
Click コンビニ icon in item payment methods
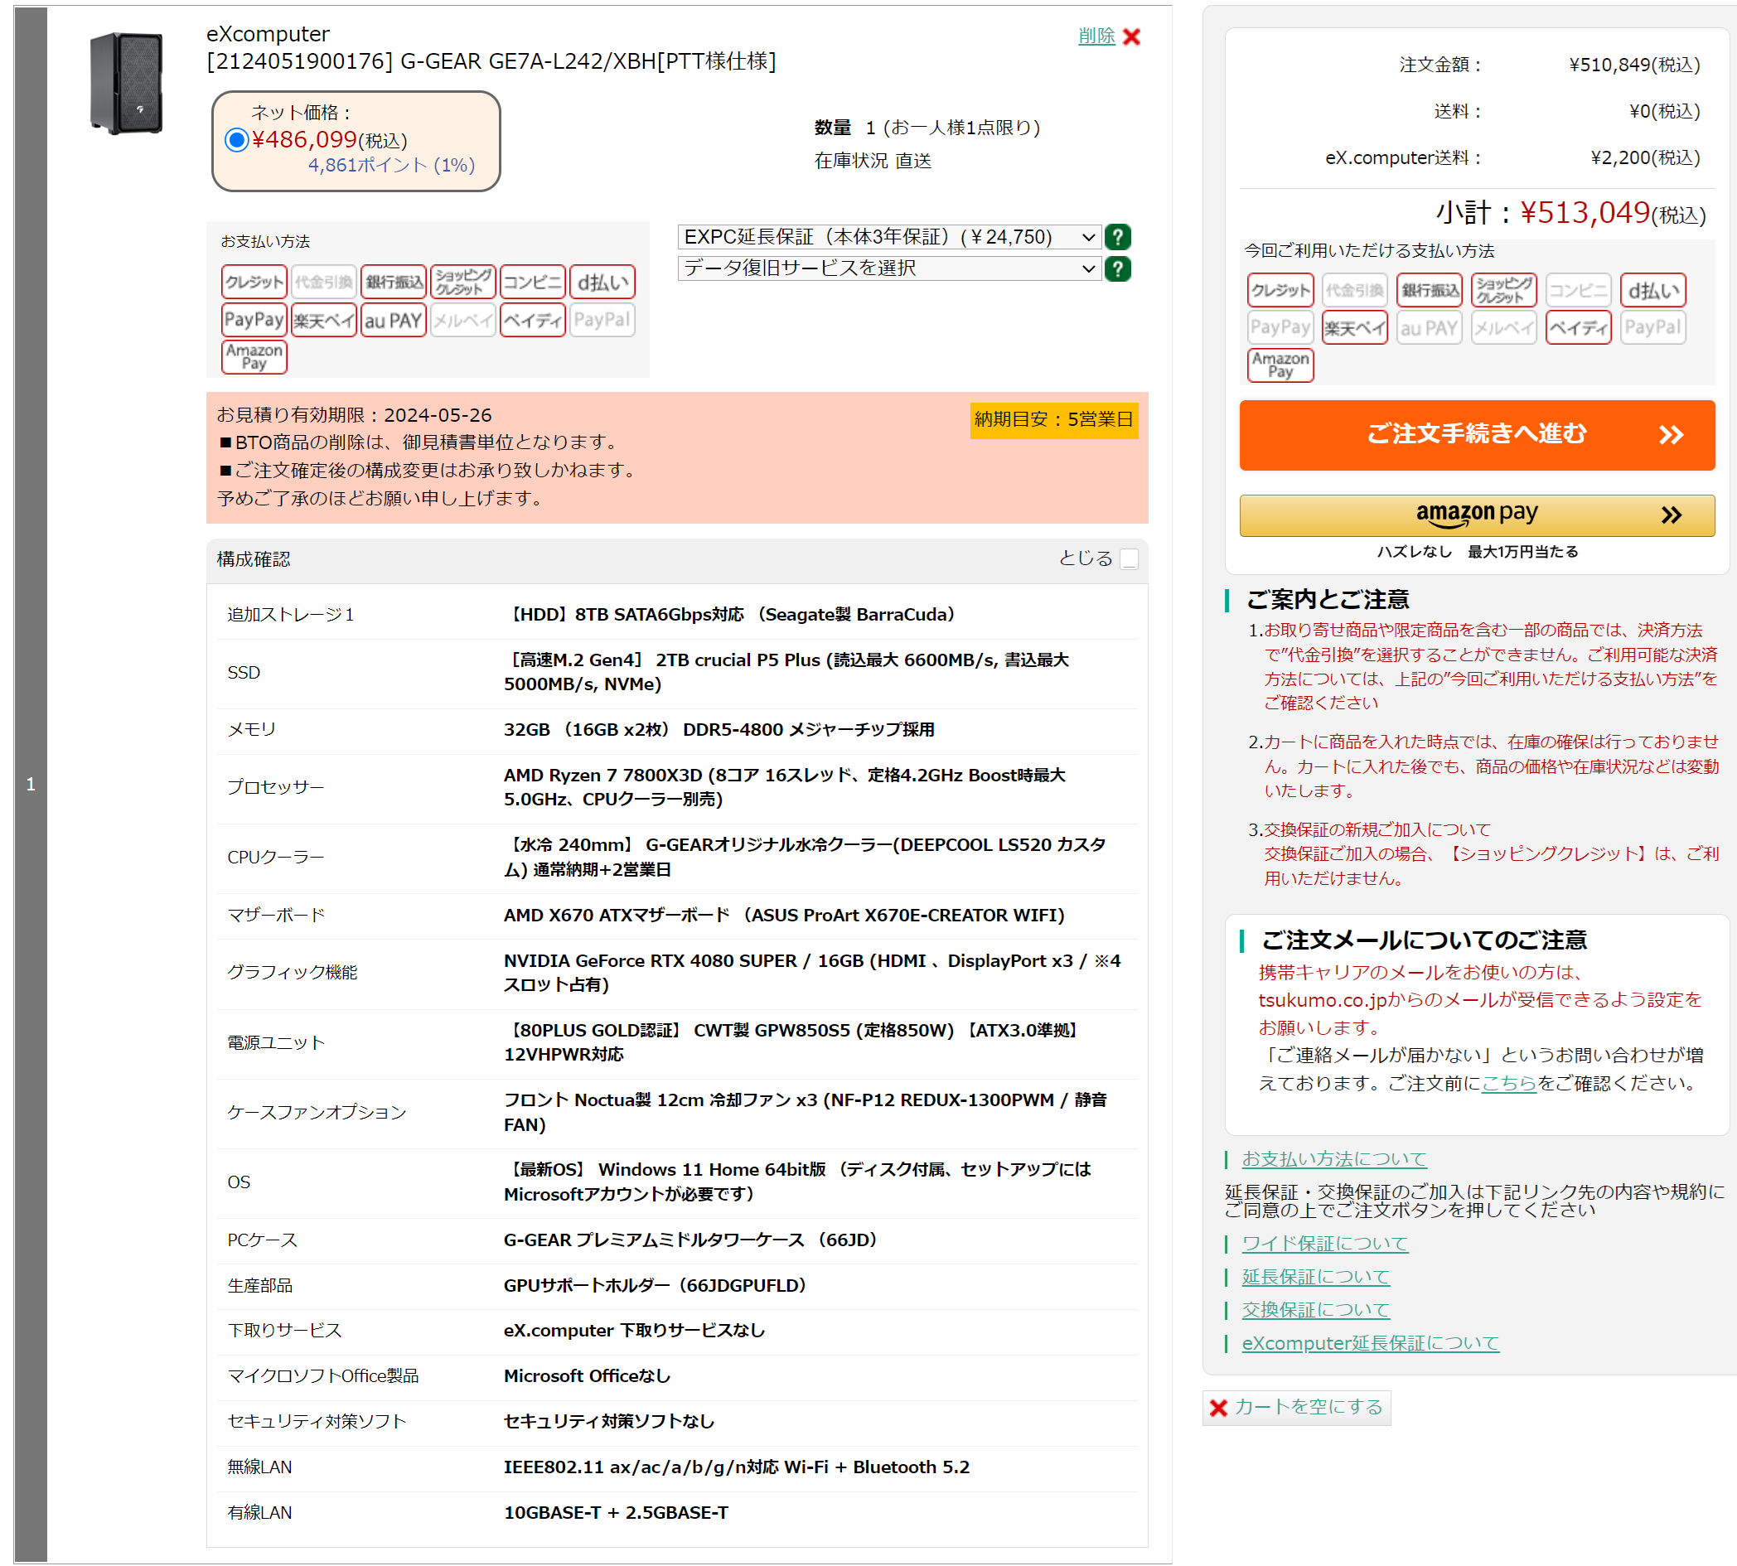pyautogui.click(x=532, y=283)
